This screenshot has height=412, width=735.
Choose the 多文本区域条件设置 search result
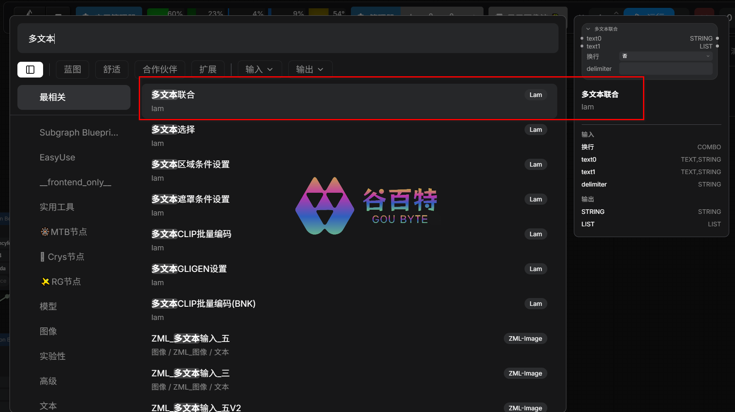349,171
